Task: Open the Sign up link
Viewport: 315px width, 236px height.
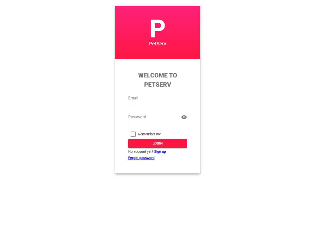Action: 160,152
